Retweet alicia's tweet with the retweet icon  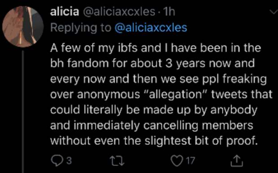tap(117, 161)
